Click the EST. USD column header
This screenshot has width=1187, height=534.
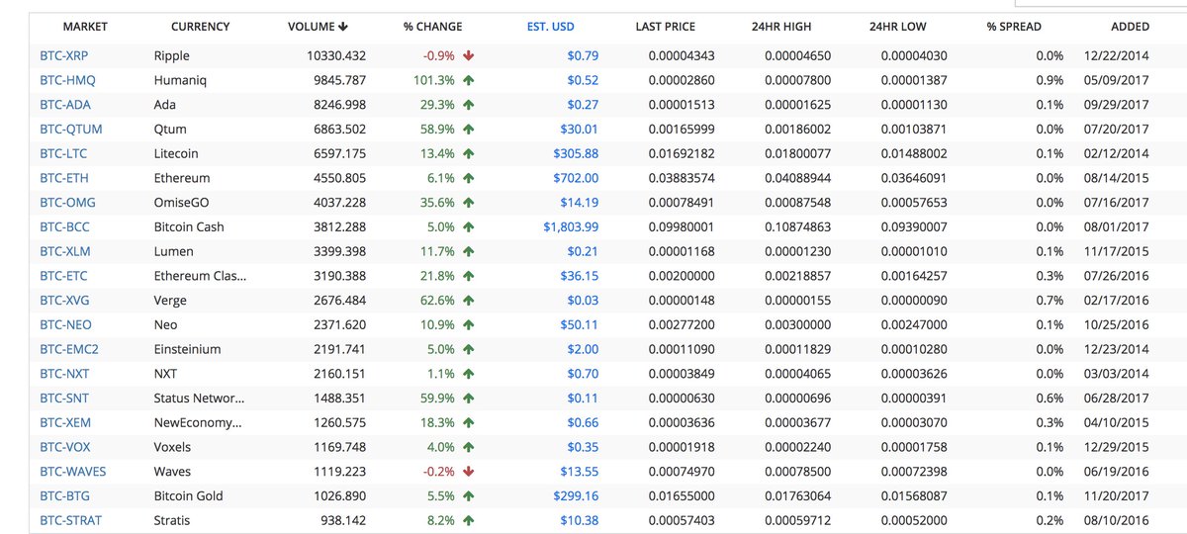(551, 27)
